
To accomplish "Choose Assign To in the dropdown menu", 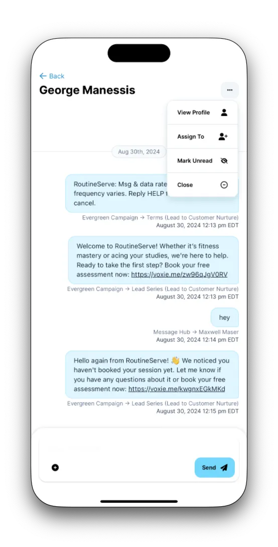I will [202, 137].
